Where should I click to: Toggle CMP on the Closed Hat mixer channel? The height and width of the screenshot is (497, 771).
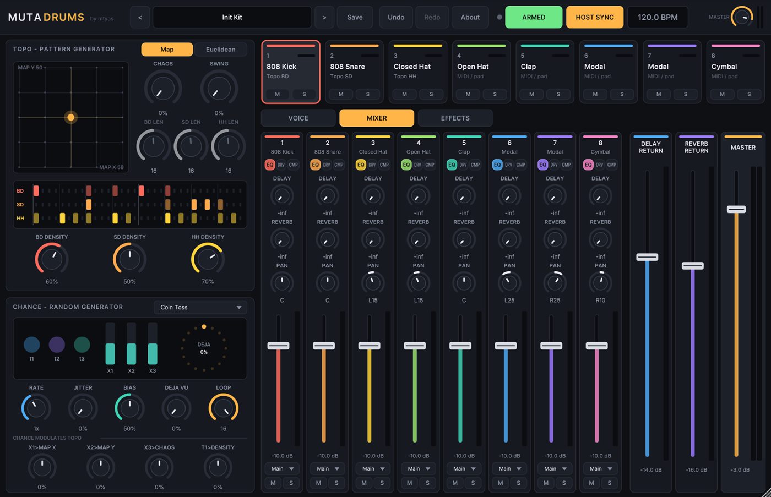(x=384, y=165)
